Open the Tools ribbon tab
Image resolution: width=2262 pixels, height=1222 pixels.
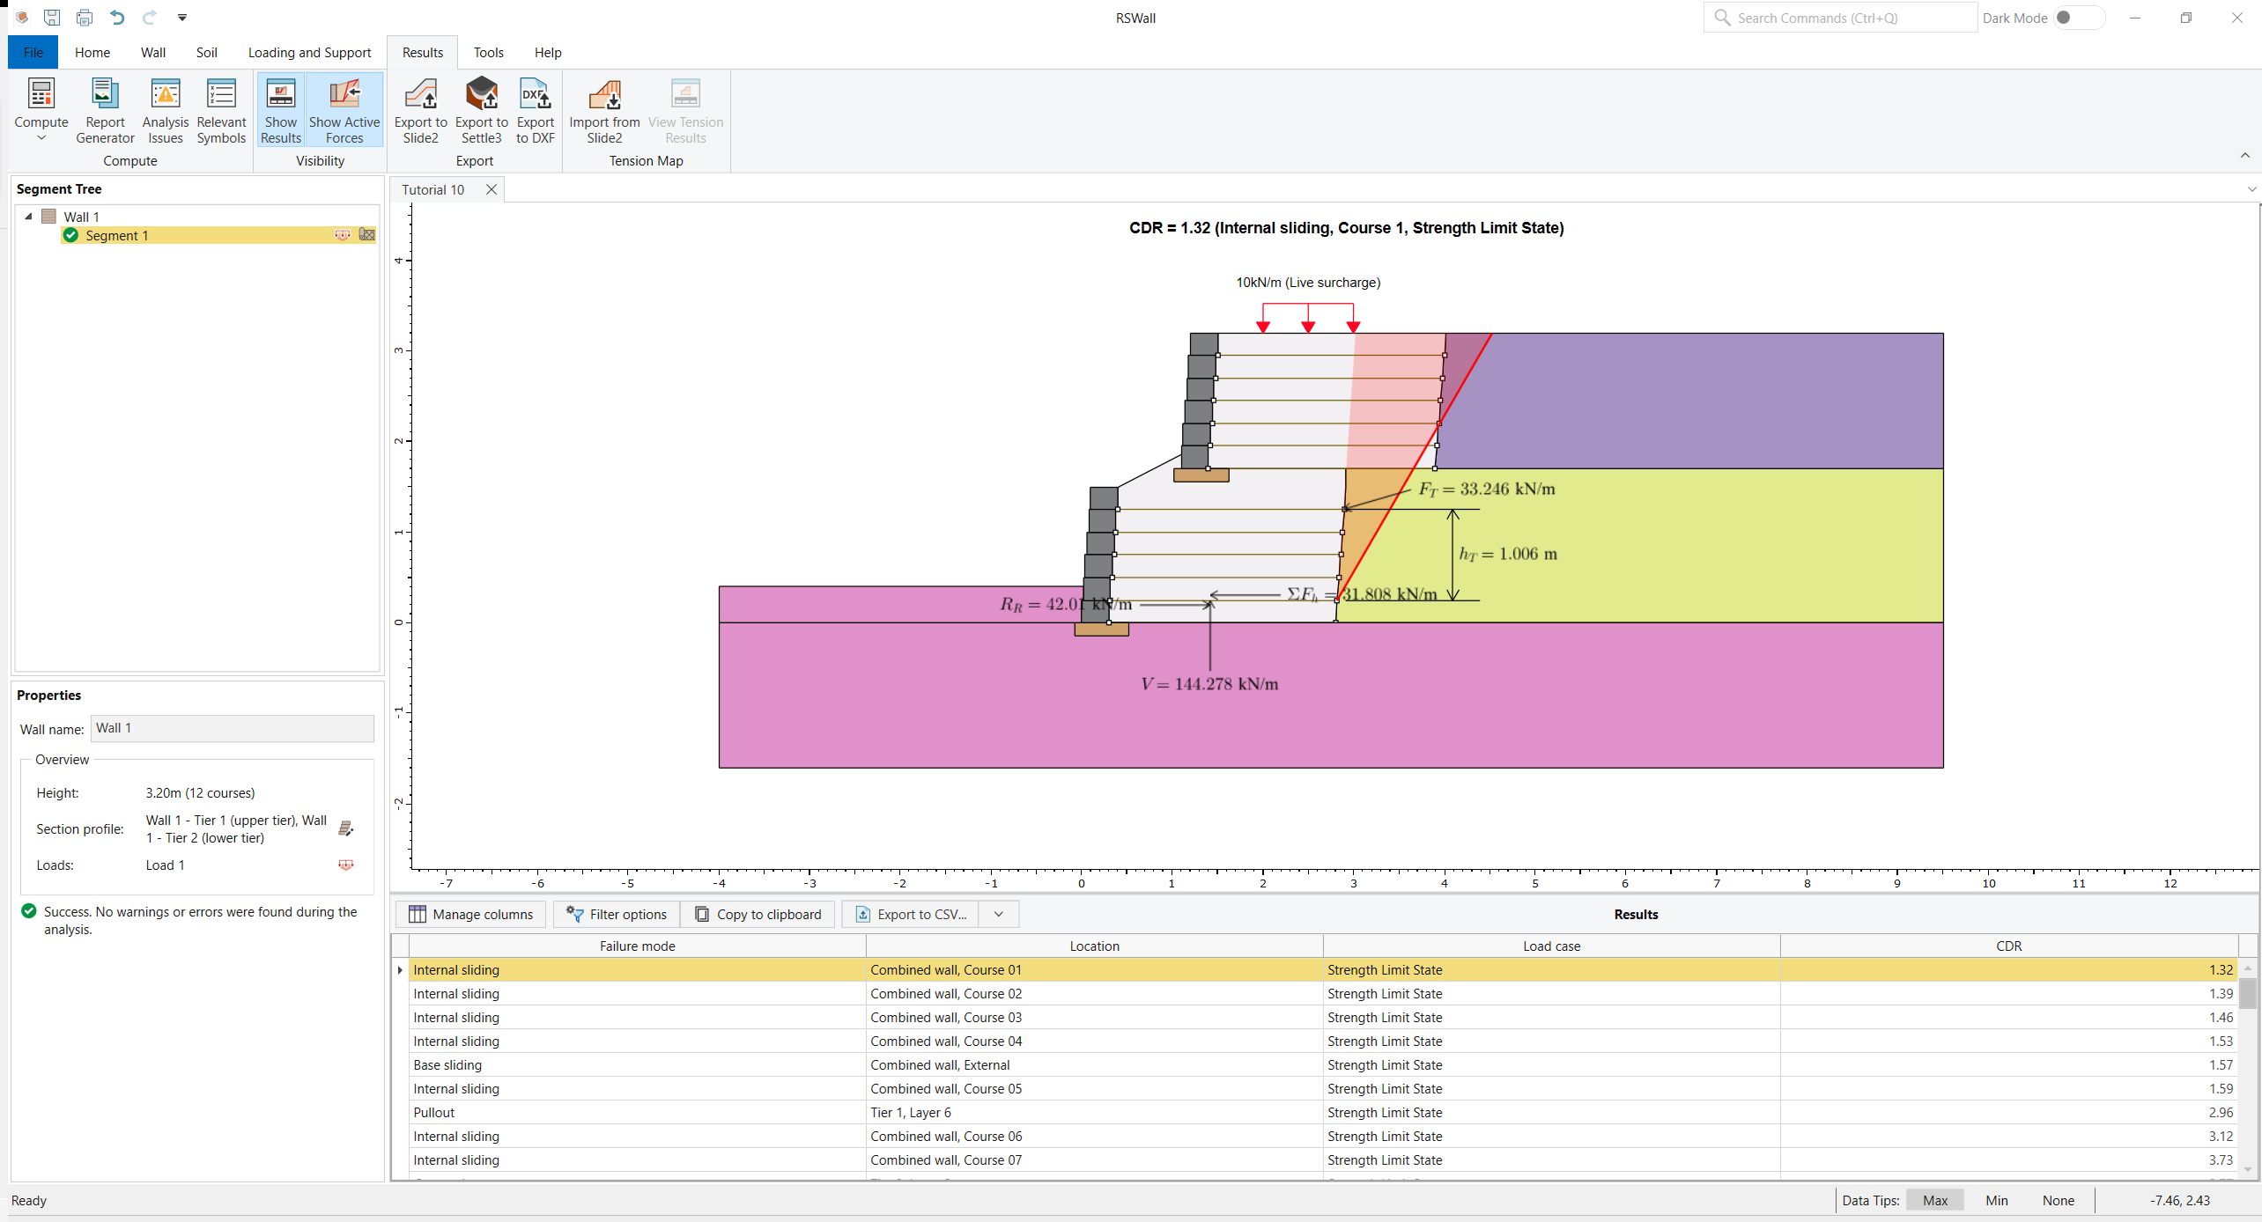489,53
